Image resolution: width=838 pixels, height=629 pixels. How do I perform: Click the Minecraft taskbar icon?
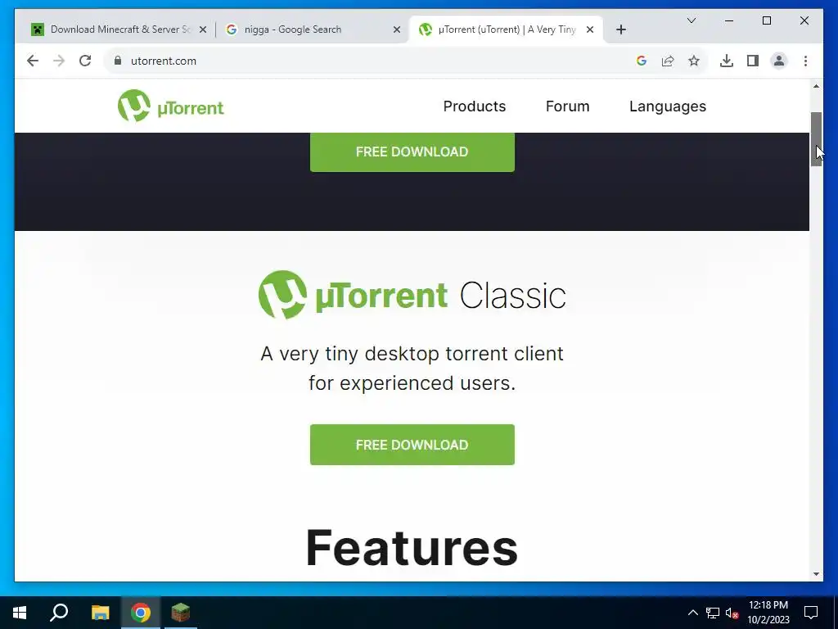(x=181, y=613)
